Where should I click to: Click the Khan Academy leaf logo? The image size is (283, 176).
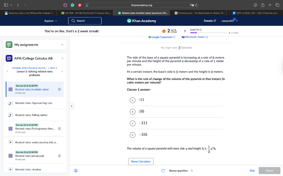point(129,21)
